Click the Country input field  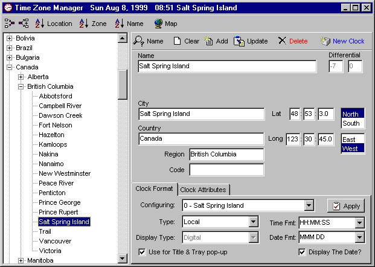pyautogui.click(x=201, y=139)
